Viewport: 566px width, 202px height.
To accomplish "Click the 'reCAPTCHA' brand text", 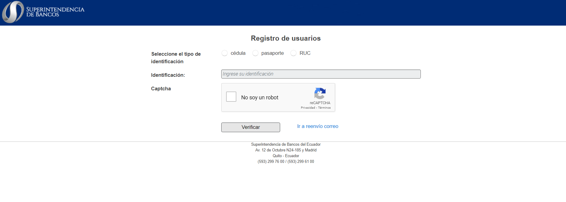I will [x=320, y=103].
